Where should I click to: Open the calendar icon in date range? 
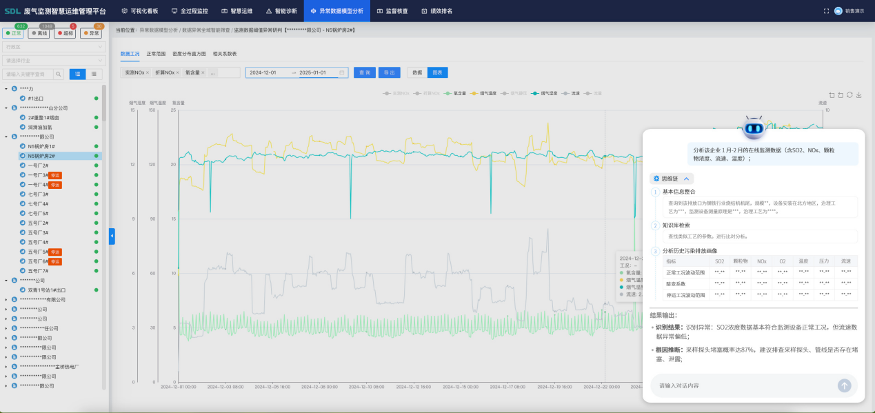click(x=342, y=72)
